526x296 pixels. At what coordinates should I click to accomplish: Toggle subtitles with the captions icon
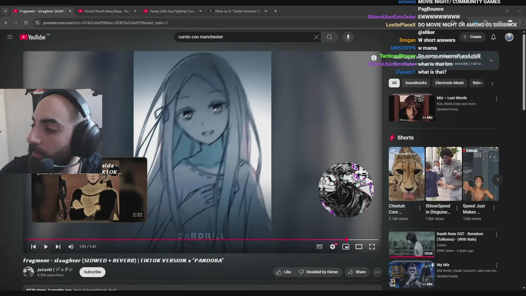(x=319, y=247)
